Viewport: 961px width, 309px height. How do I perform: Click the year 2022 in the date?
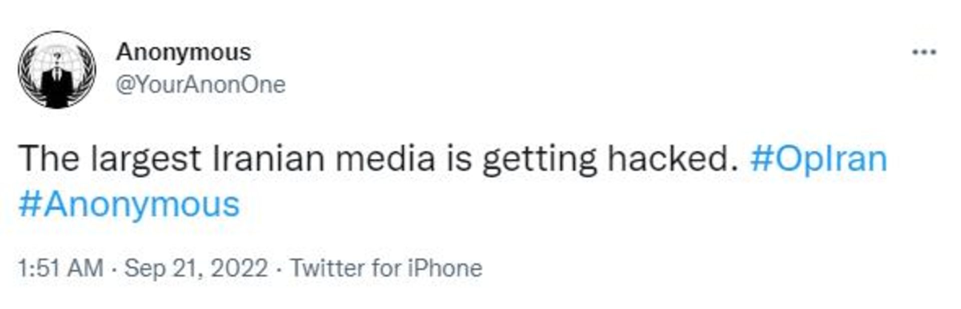point(239,268)
